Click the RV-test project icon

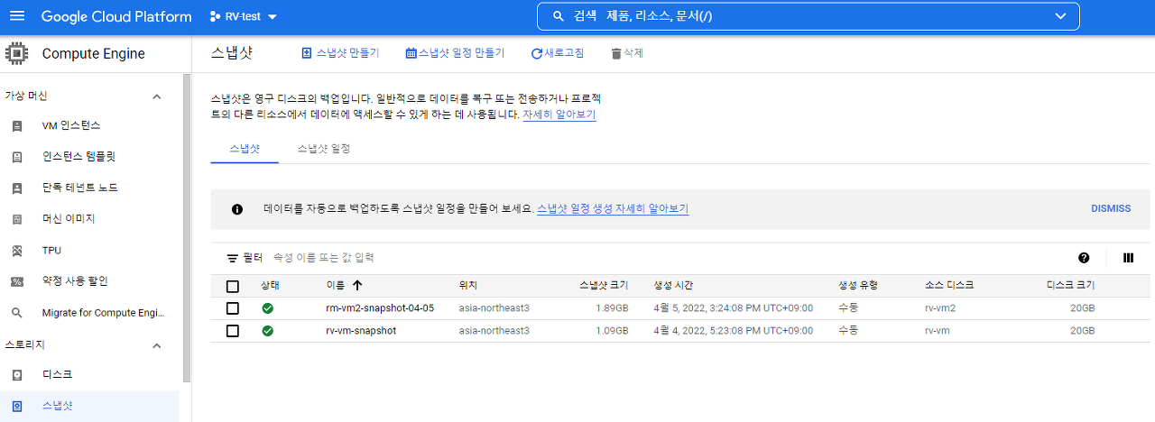point(216,16)
